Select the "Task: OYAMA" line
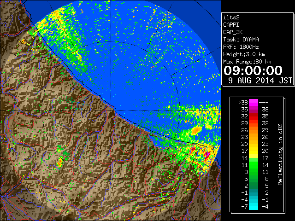Screen dimensions: 295x221 (x=241, y=40)
